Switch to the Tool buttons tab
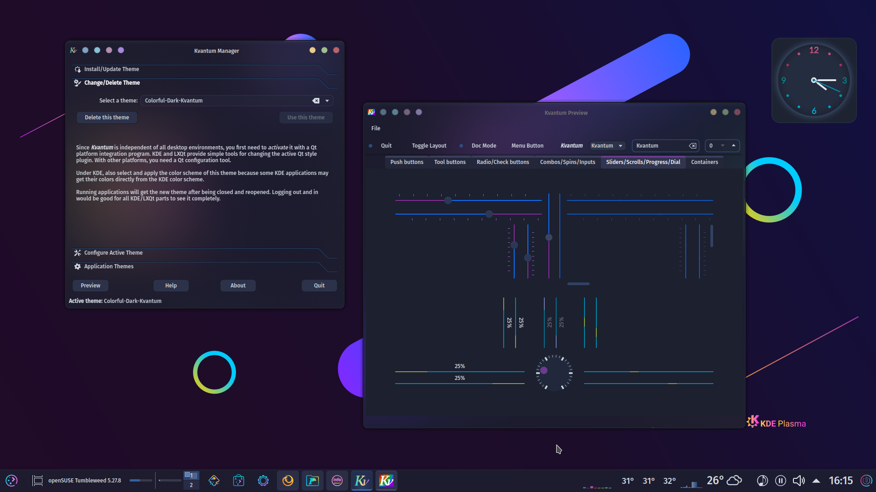Screen dimensions: 876x492 pyautogui.click(x=450, y=162)
